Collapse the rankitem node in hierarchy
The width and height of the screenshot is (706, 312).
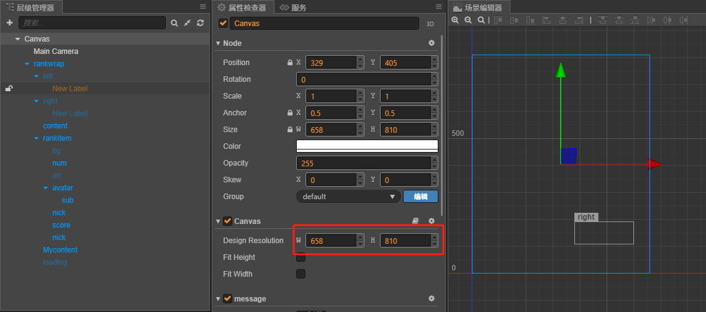(37, 138)
